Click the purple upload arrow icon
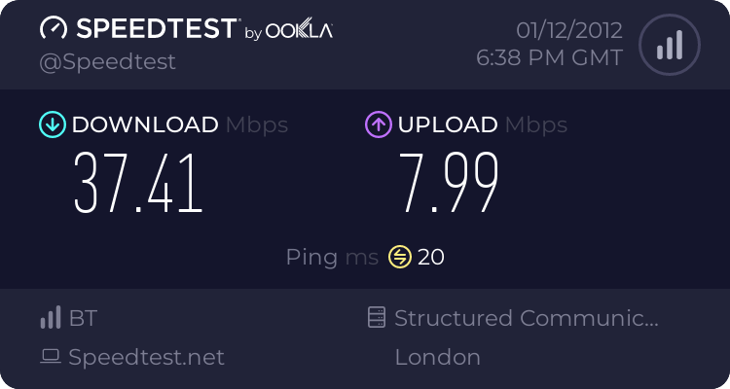The image size is (730, 389). (378, 124)
